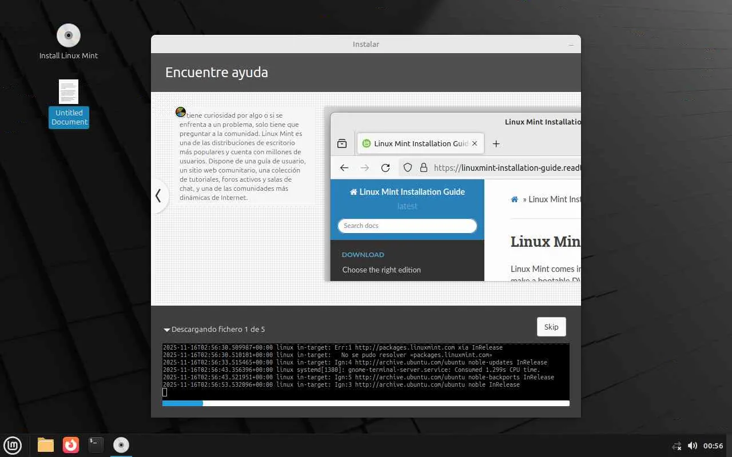
Task: Click the reload icon in the slideshow browser
Action: 385,167
